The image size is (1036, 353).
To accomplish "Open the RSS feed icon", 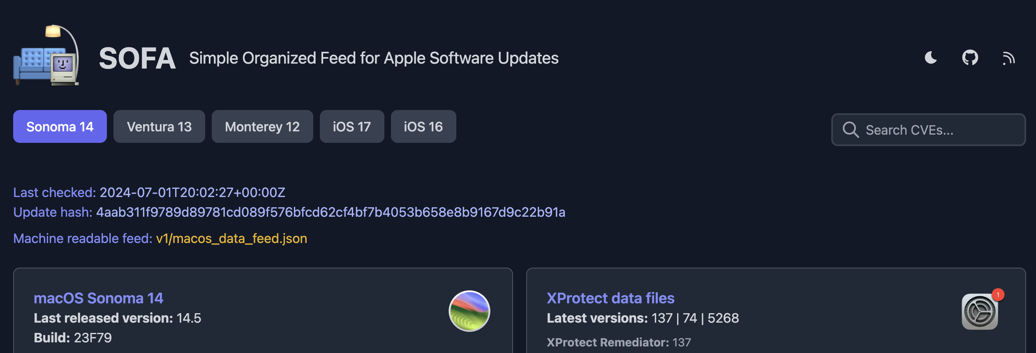I will pos(1008,58).
